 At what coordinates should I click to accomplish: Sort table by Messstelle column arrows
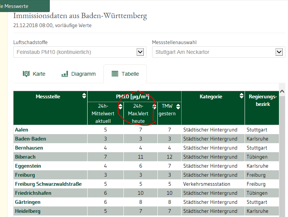84,96
